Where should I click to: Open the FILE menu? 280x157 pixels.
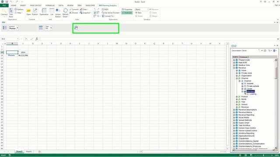(x=4, y=6)
